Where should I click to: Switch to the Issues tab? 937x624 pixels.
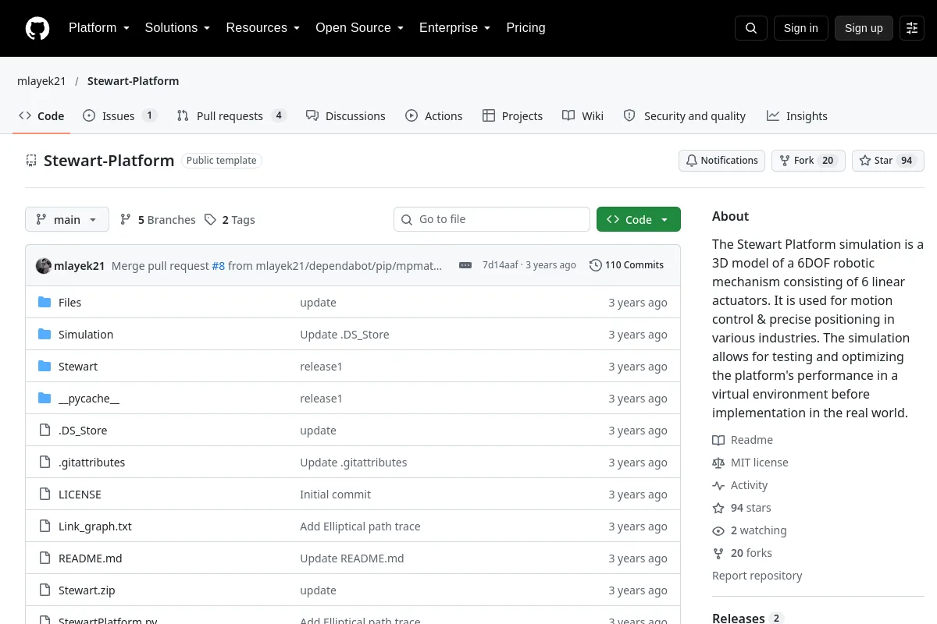[x=119, y=116]
